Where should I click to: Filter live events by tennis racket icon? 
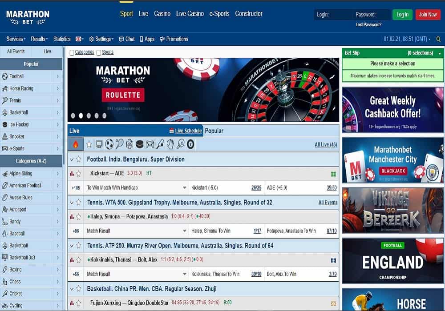pyautogui.click(x=119, y=144)
